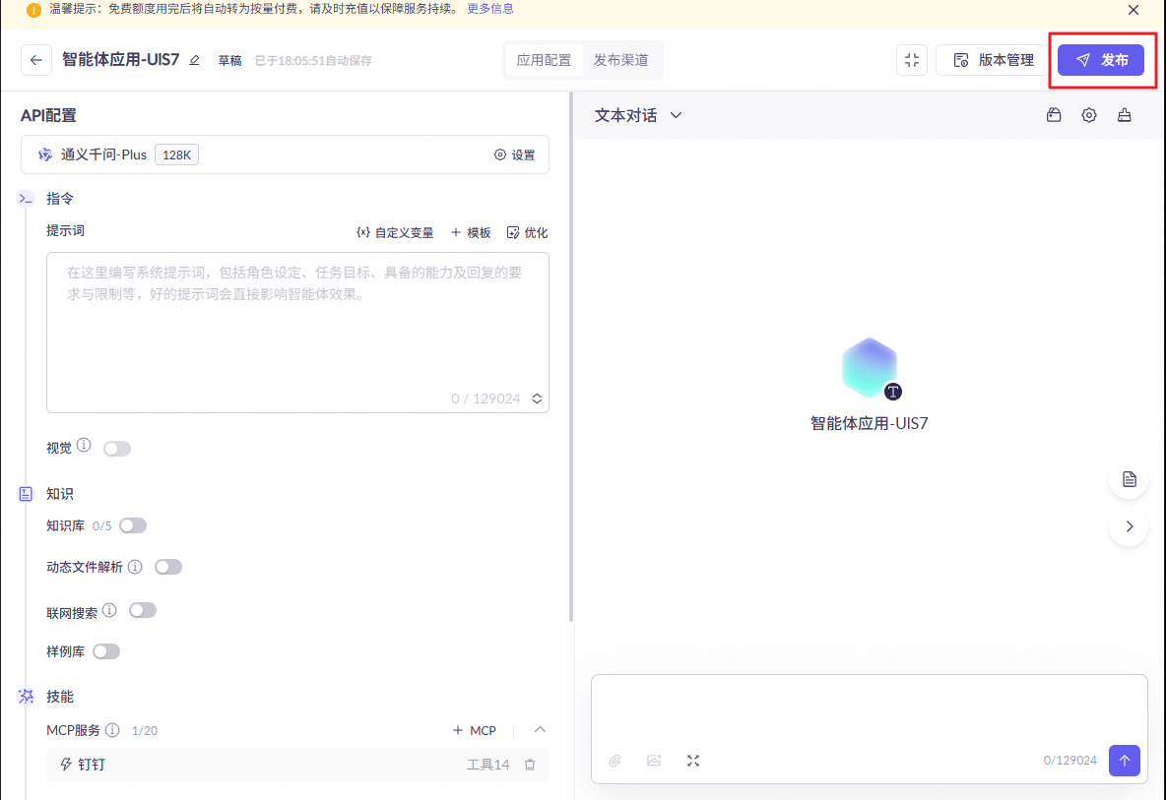Expand the right side panel arrow
Image resolution: width=1166 pixels, height=800 pixels.
click(x=1129, y=526)
